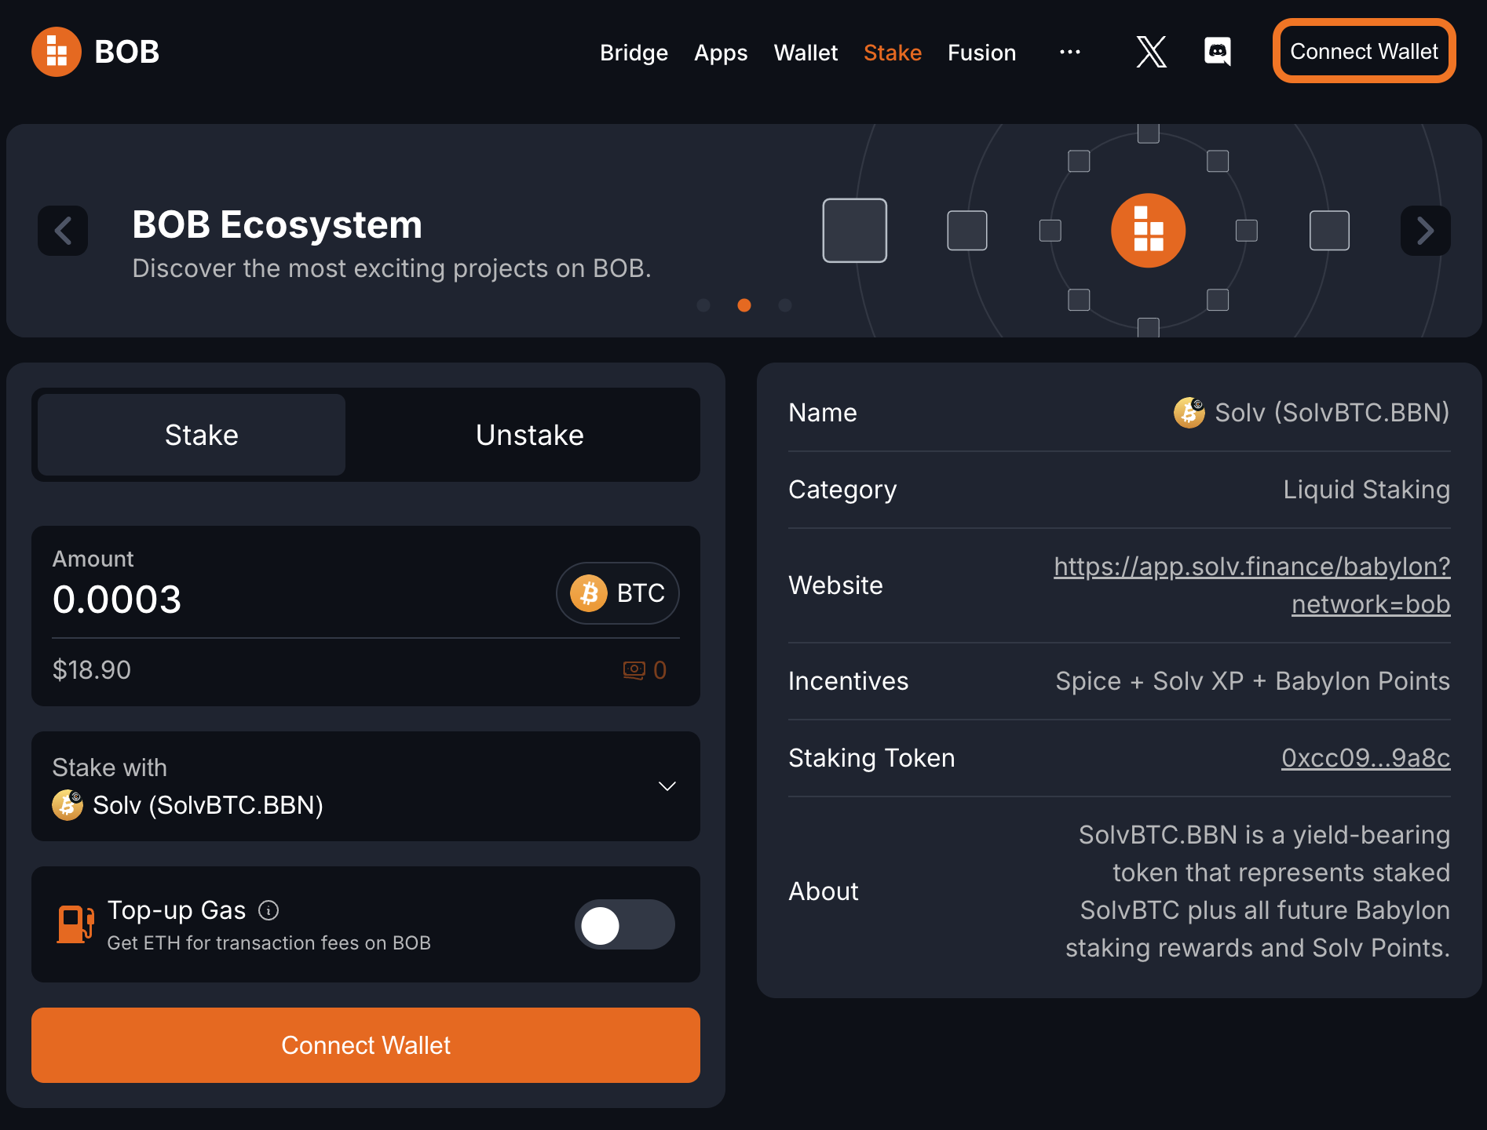Advance the ecosystem carousel with the right arrow
The height and width of the screenshot is (1130, 1487).
click(1425, 230)
